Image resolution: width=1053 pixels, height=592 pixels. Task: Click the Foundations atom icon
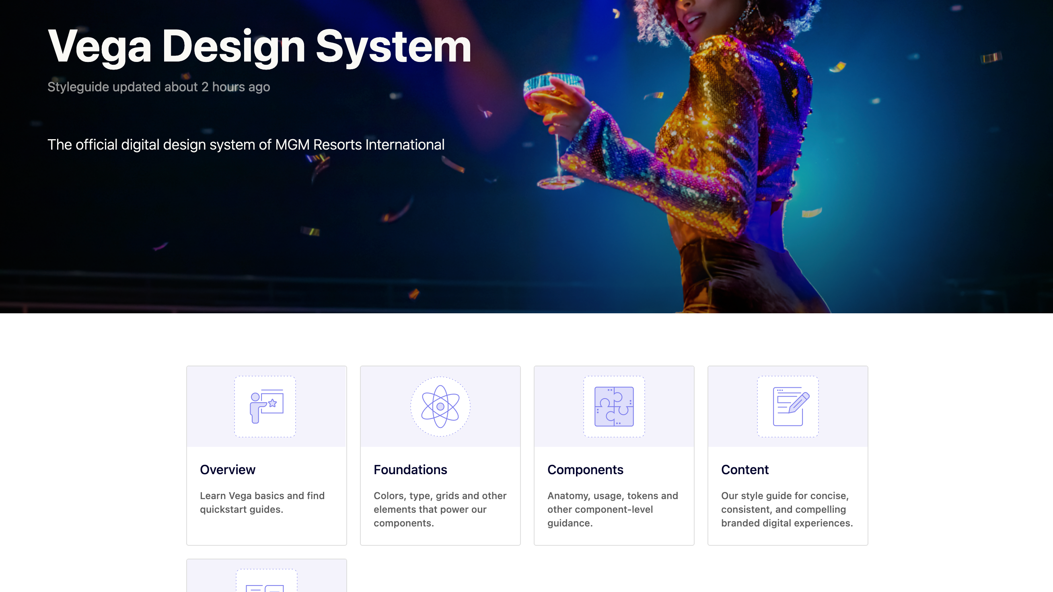pos(440,406)
